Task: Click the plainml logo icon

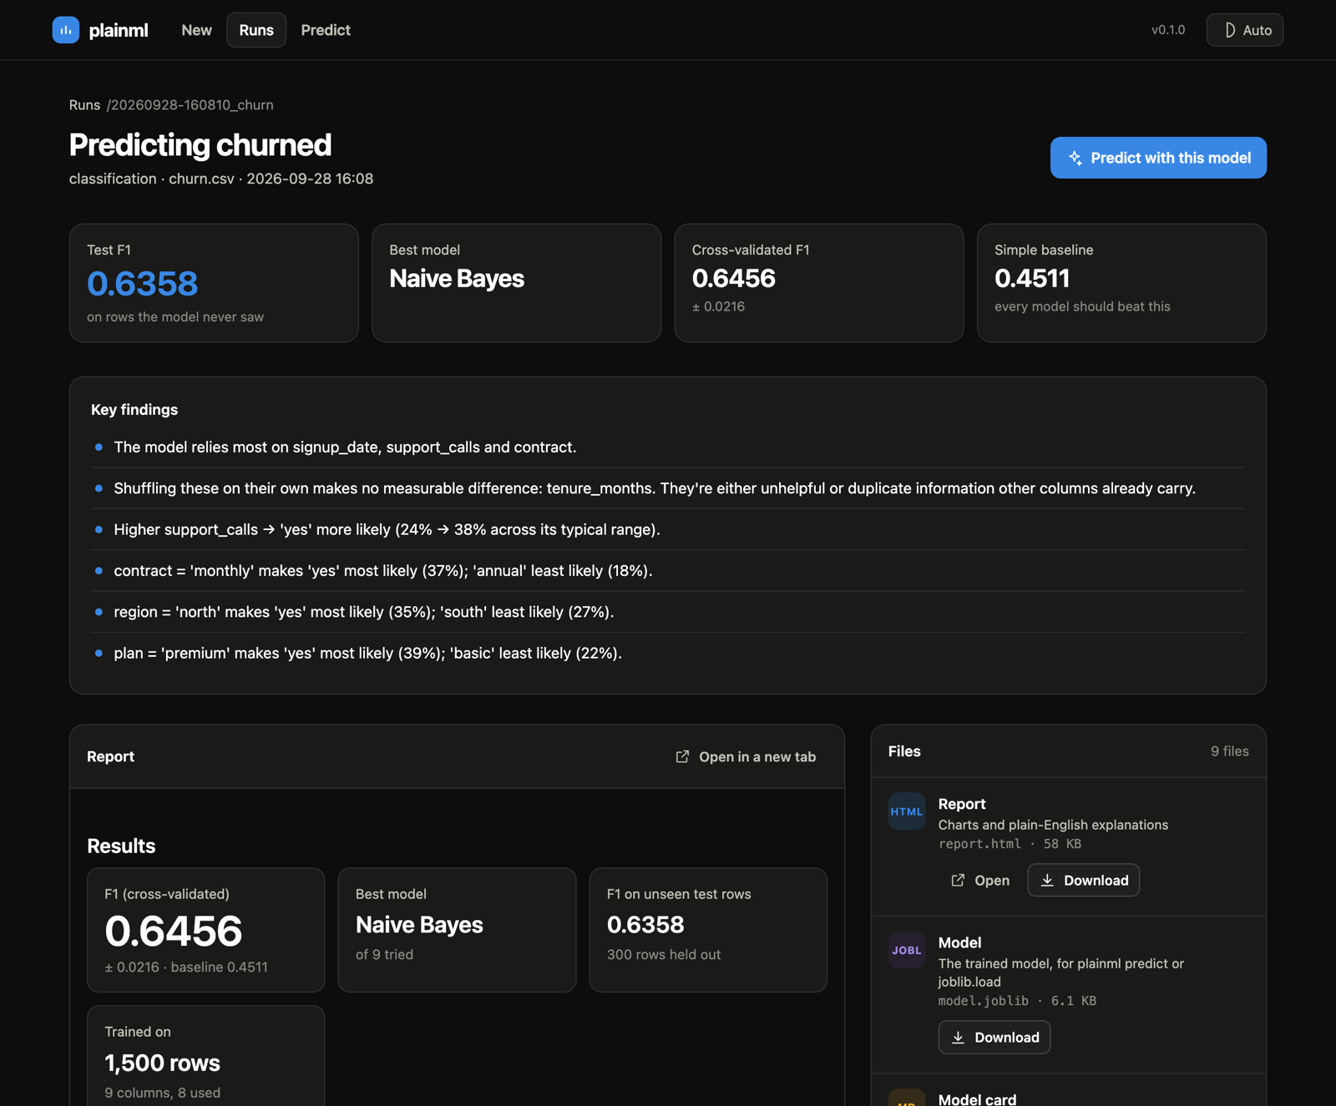Action: coord(66,30)
